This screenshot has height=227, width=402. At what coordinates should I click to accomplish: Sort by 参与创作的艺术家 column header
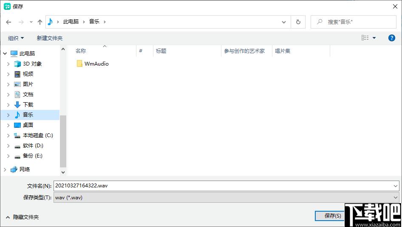point(244,51)
